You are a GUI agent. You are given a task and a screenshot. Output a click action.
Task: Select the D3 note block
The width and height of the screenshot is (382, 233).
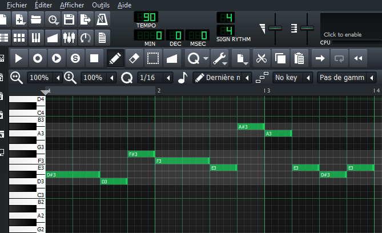point(114,182)
